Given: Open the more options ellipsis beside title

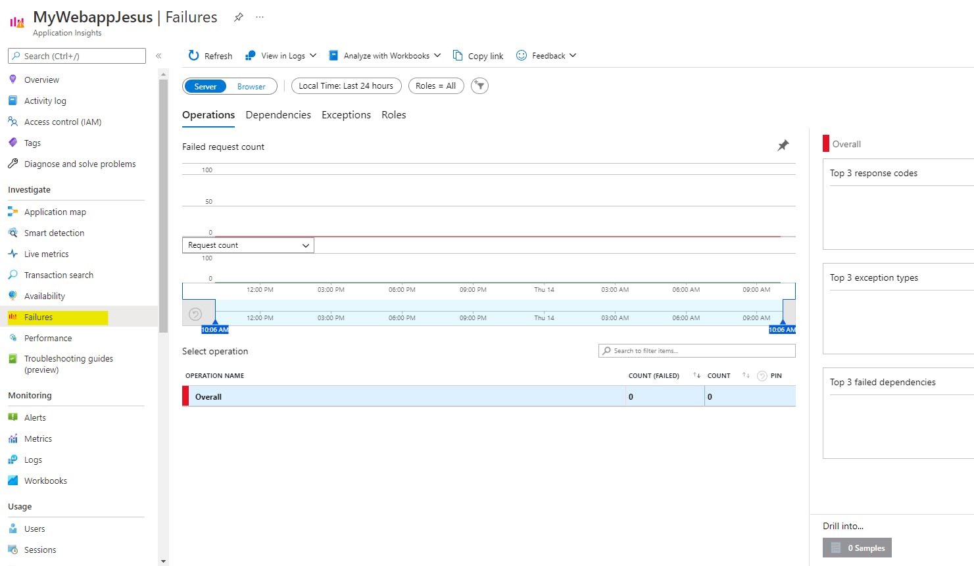Looking at the screenshot, I should [x=260, y=17].
